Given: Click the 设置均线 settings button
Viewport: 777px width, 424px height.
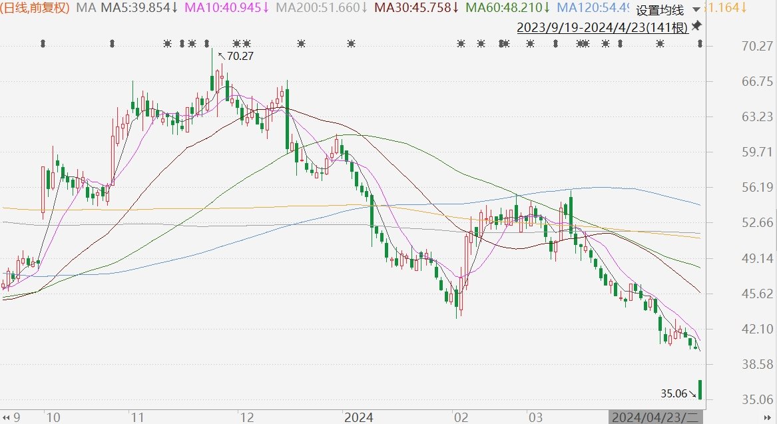Looking at the screenshot, I should click(659, 10).
